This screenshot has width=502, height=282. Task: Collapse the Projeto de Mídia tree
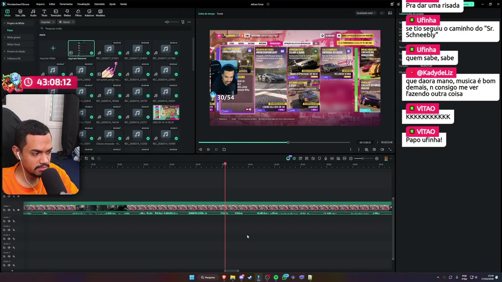tap(5, 23)
